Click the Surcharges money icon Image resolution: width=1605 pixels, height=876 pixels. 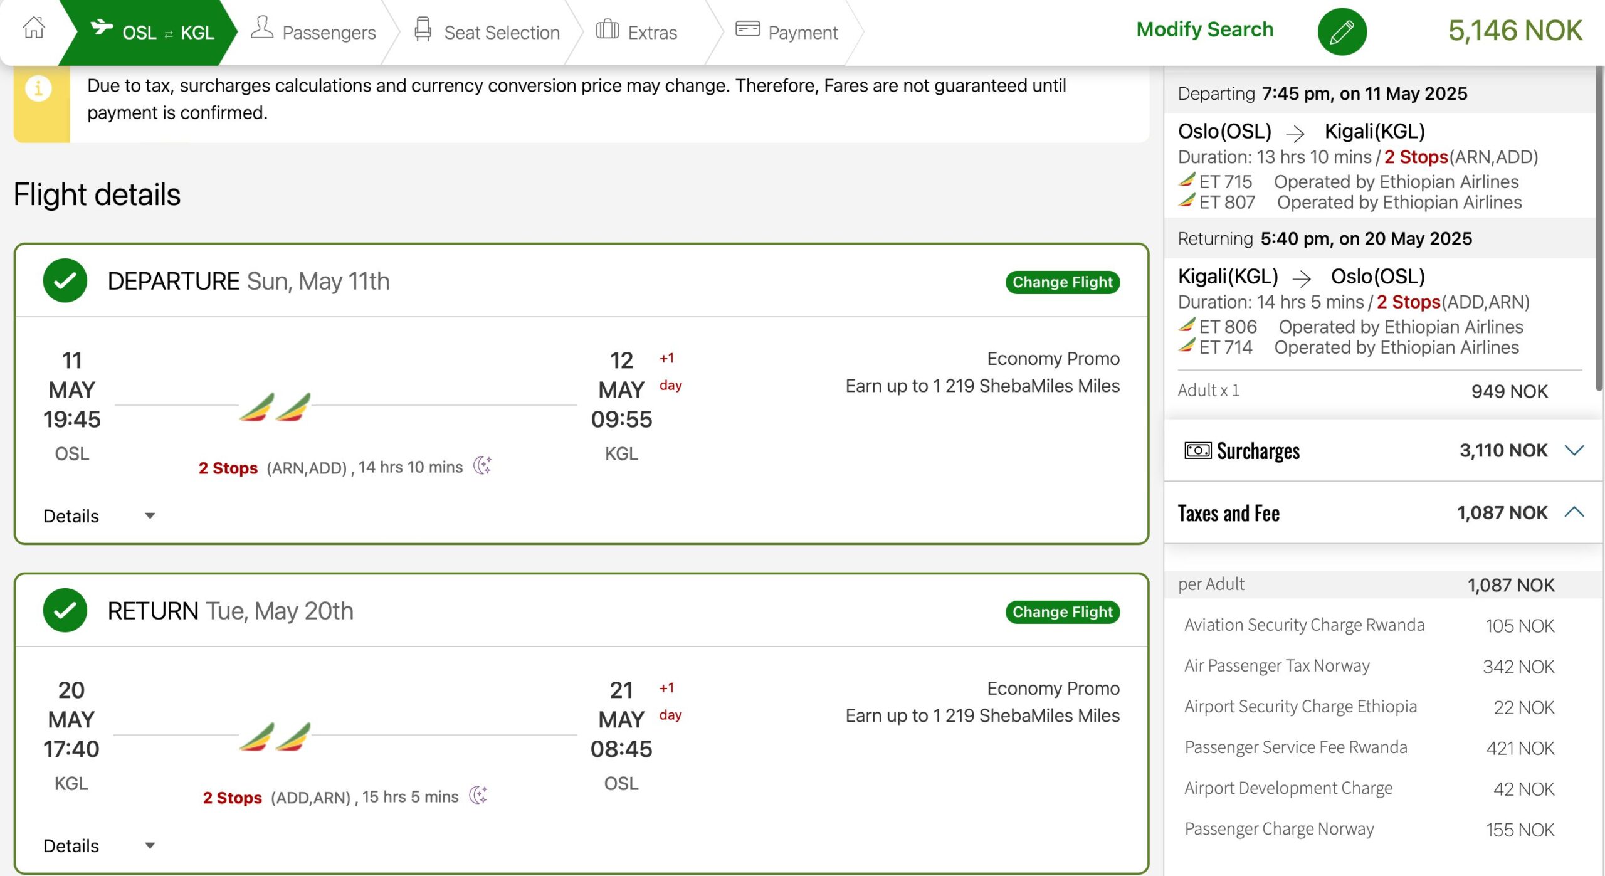click(x=1197, y=450)
